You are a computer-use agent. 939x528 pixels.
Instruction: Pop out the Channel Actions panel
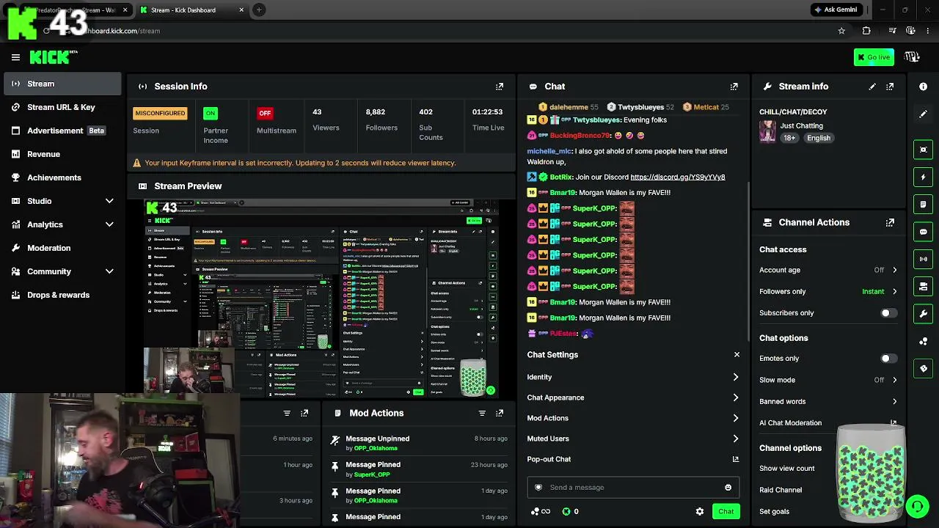[890, 222]
